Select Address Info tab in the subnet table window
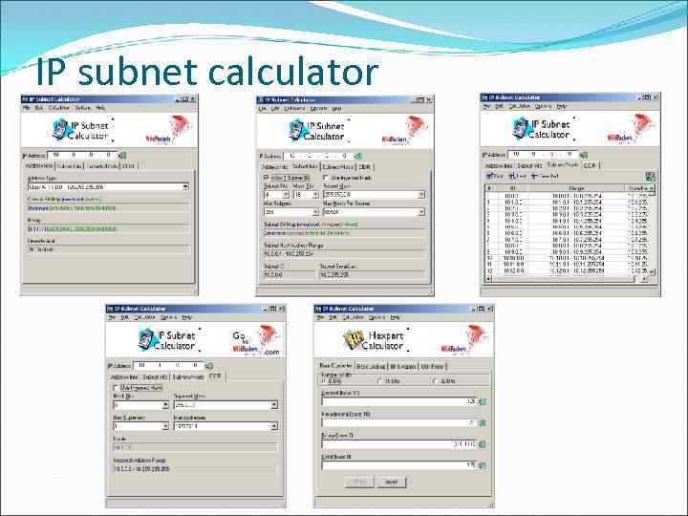688x516 pixels. point(499,166)
